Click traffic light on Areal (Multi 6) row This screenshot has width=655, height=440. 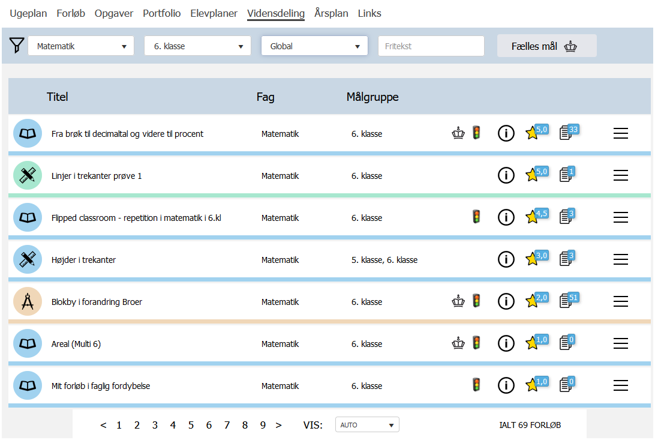(x=476, y=343)
